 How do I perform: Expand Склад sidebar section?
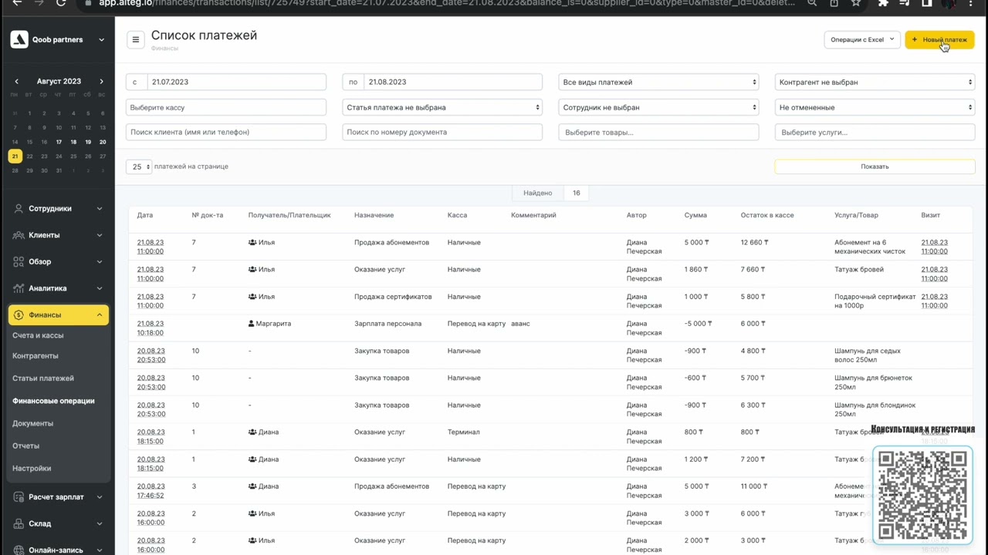click(x=58, y=523)
